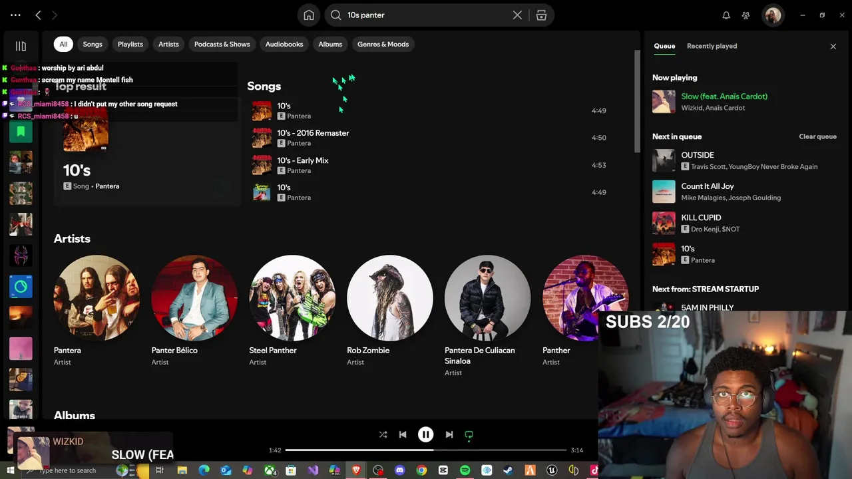The image size is (852, 479).
Task: Pause the current song
Action: 425,434
